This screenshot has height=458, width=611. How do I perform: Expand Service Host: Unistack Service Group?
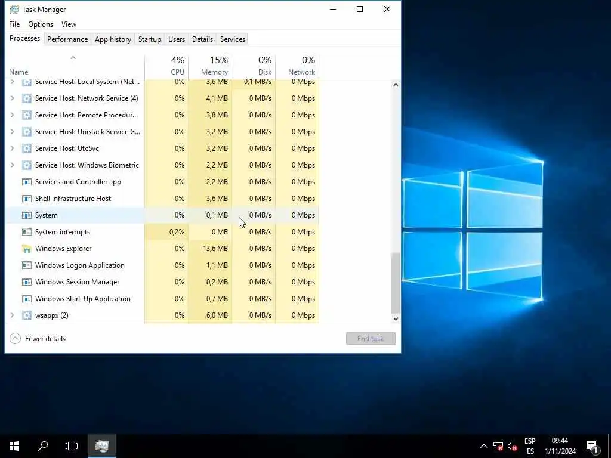pos(12,132)
